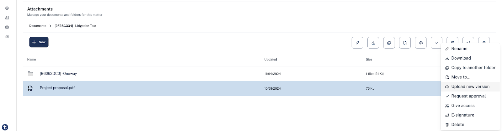Click the download toolbar icon
Image resolution: width=502 pixels, height=131 pixels.
(x=373, y=43)
